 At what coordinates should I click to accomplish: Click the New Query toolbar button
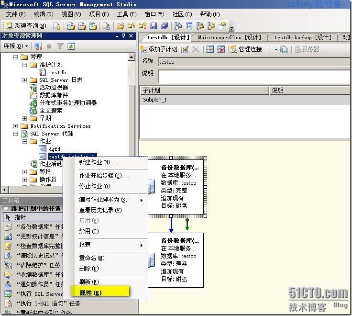(x=26, y=26)
